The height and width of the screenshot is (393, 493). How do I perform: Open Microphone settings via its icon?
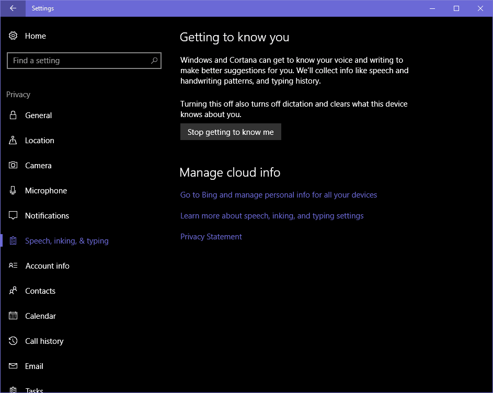[13, 190]
